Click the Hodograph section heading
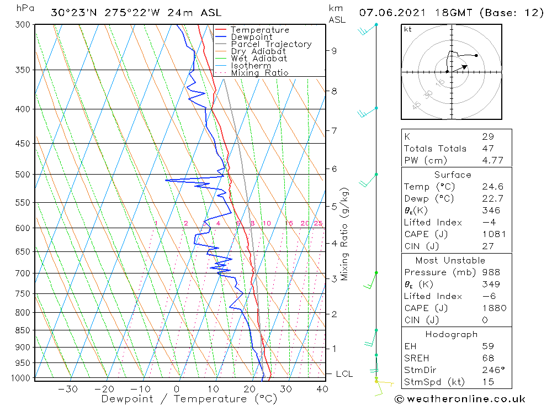 452,334
